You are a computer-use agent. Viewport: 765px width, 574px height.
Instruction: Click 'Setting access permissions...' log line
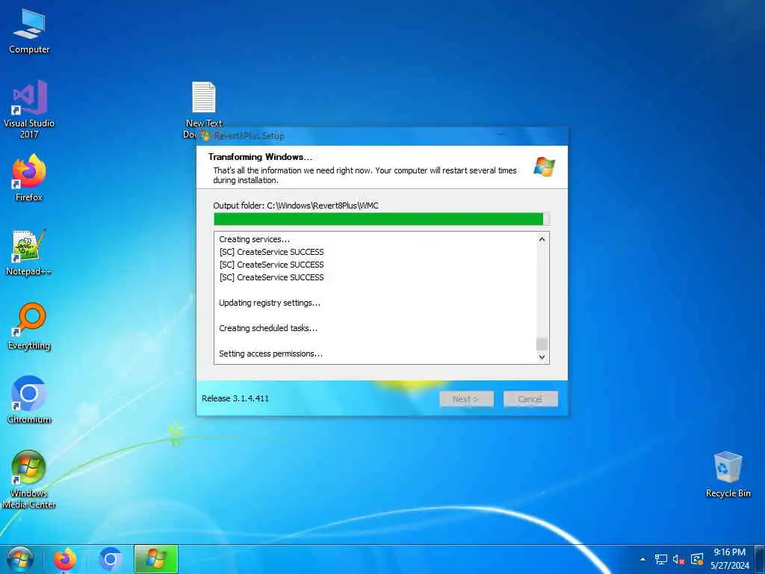point(270,354)
